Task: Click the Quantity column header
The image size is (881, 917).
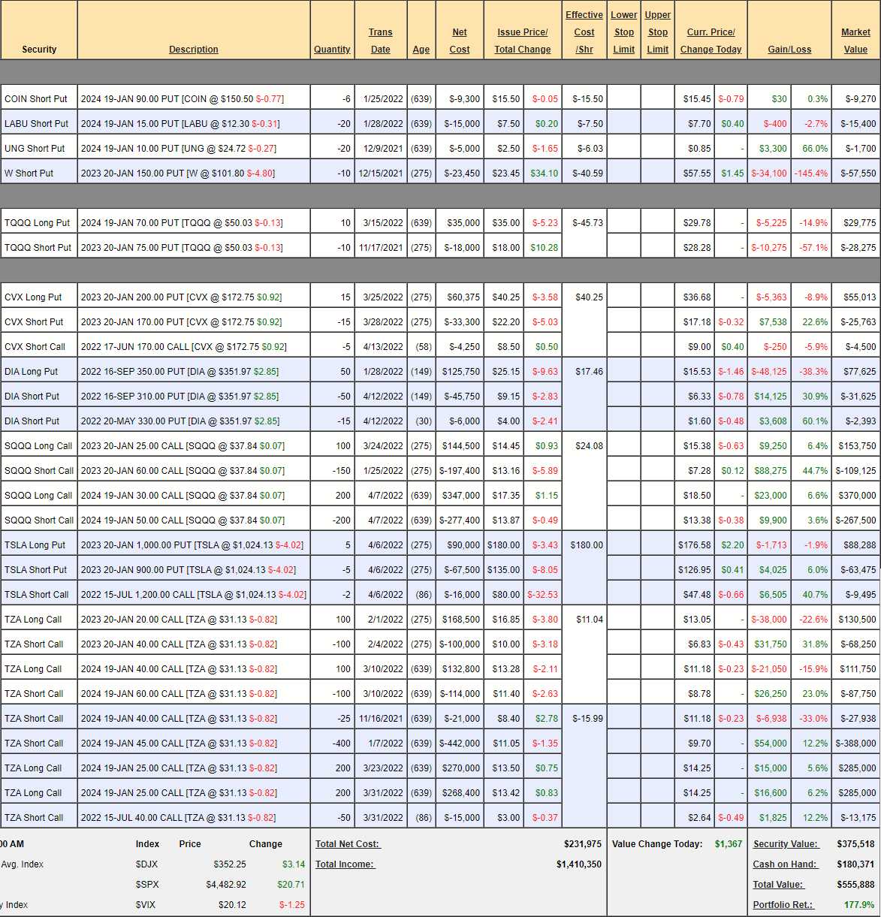Action: 332,50
